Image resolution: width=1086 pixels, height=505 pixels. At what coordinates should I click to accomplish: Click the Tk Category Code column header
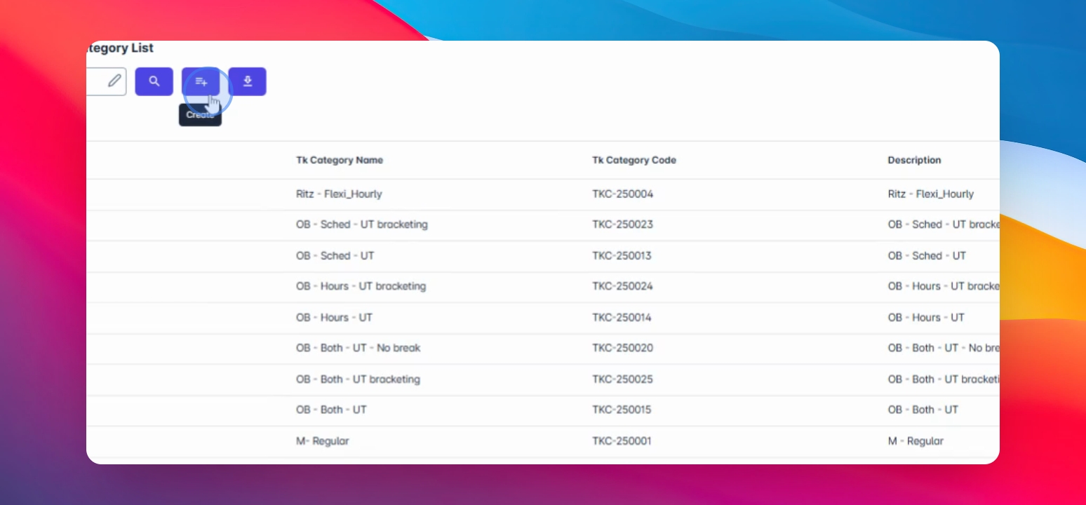(634, 160)
